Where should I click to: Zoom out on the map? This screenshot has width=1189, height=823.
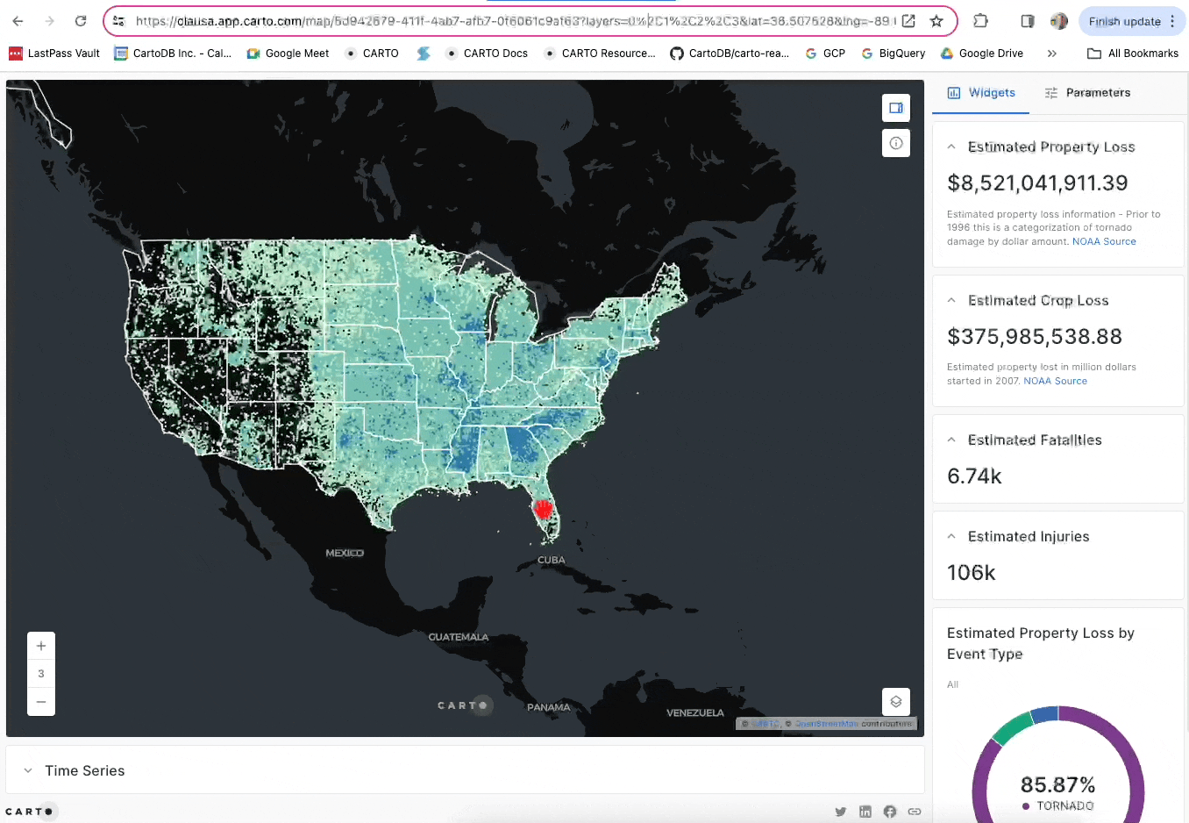click(41, 702)
